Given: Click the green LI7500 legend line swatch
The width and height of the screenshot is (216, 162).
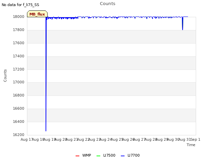Looking at the screenshot, I should click(x=98, y=156).
